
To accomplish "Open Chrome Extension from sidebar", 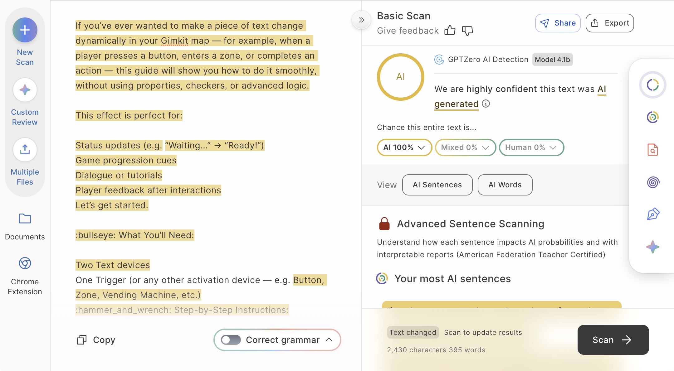I will pyautogui.click(x=25, y=263).
